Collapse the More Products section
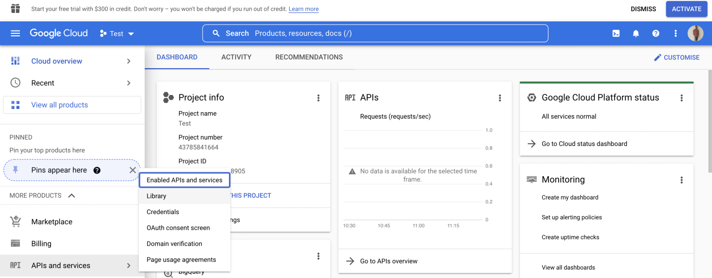 [x=71, y=196]
